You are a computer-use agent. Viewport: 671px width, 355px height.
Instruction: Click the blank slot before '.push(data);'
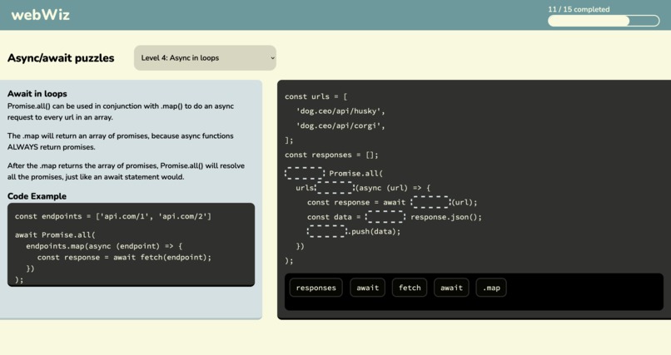tap(326, 231)
